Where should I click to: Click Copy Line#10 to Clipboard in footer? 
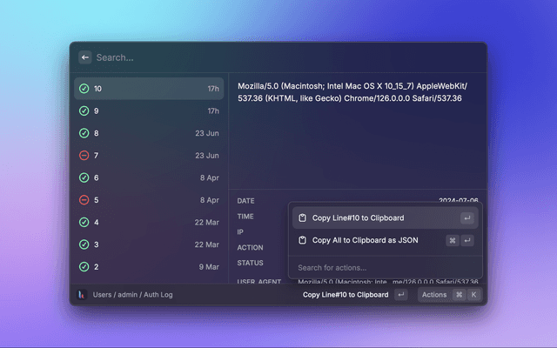click(346, 295)
